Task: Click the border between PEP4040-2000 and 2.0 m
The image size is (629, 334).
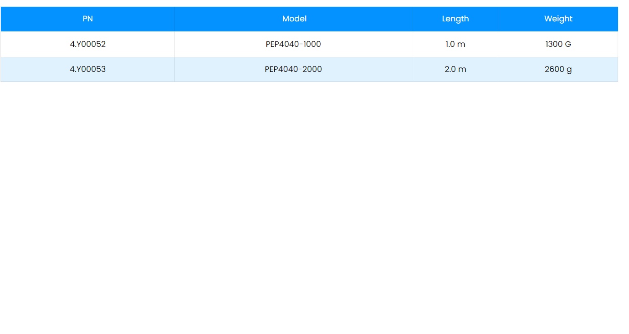Action: [x=412, y=69]
